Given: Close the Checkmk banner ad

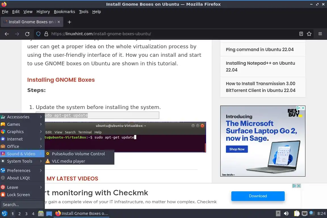Looking at the screenshot, I should click(299, 186).
